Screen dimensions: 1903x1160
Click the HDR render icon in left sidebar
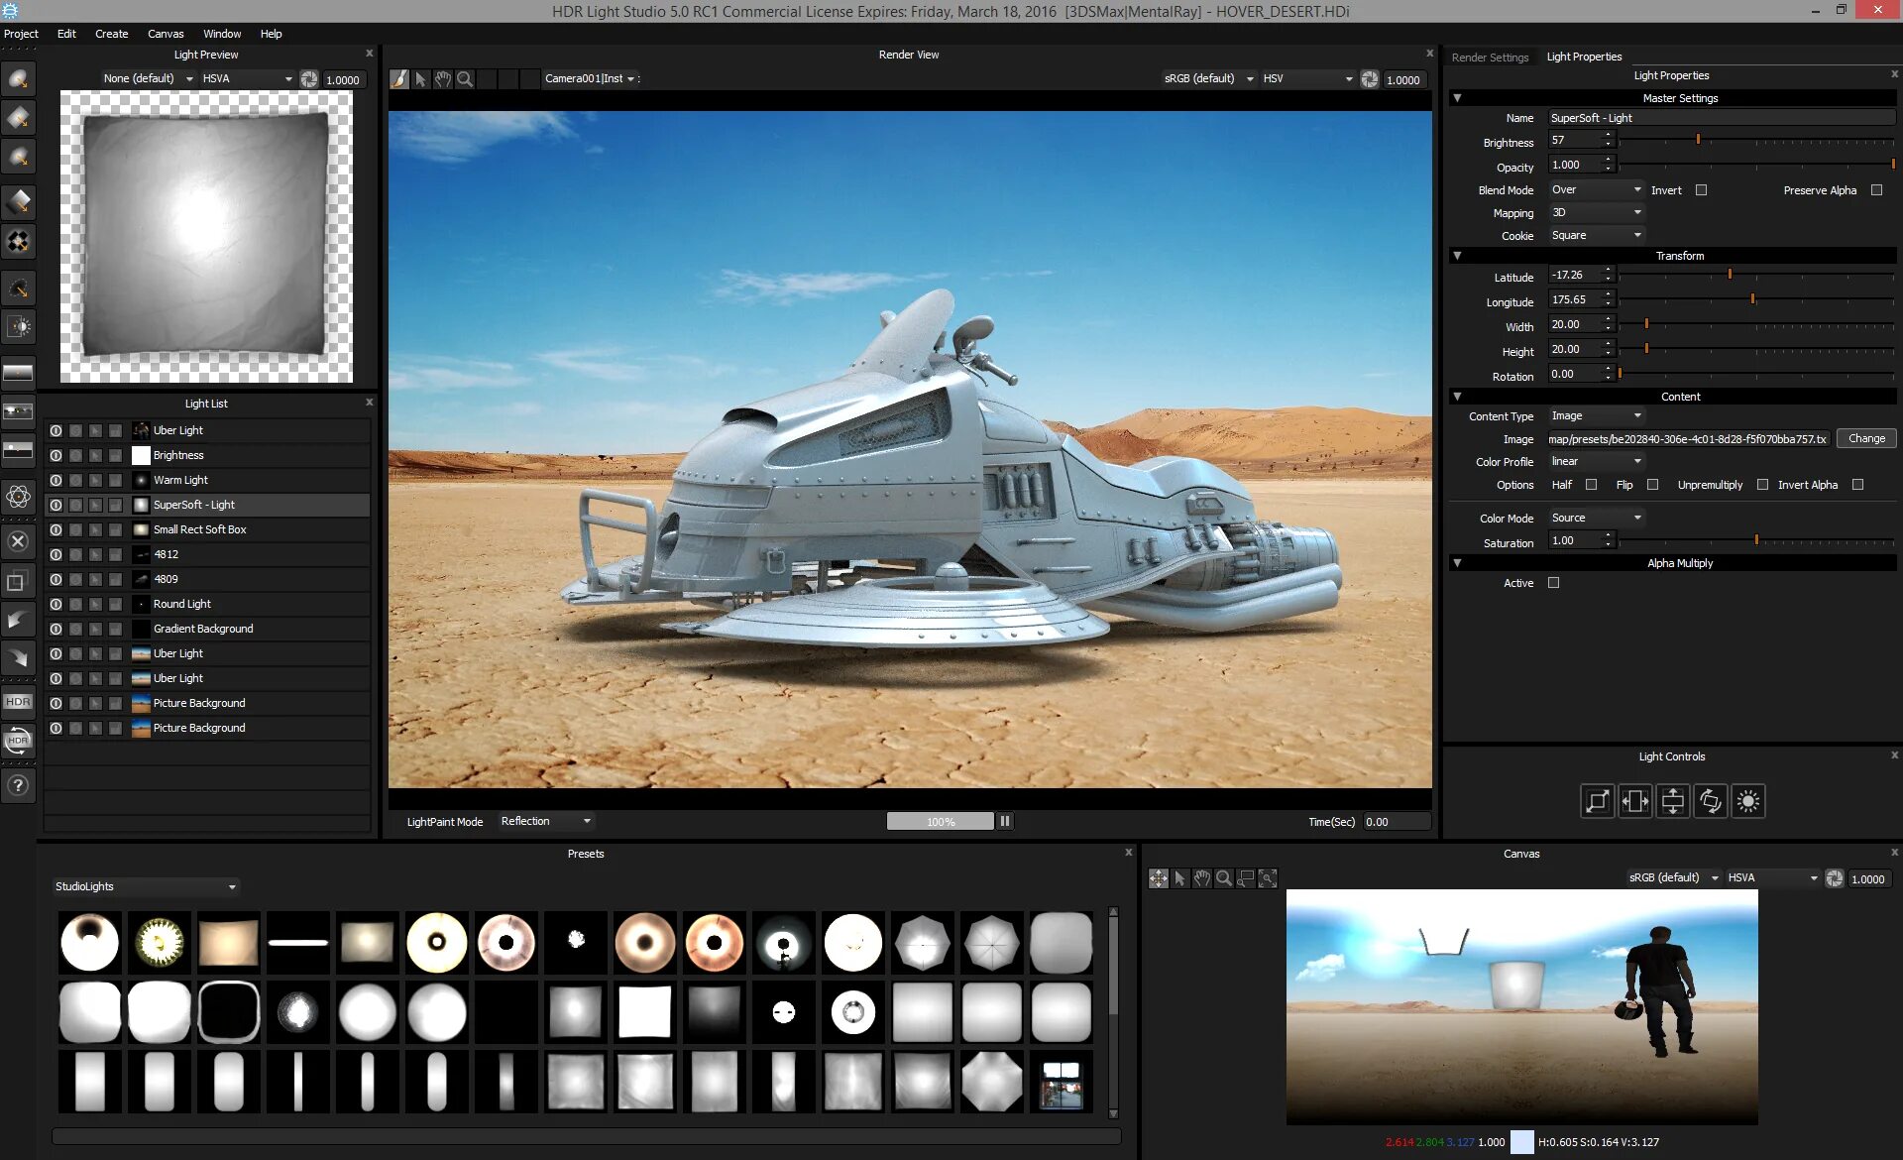18,702
